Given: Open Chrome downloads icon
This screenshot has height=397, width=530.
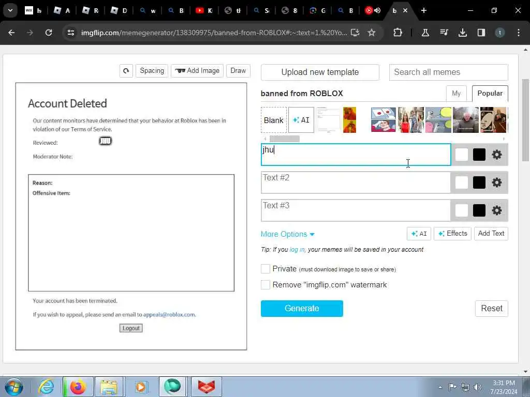Looking at the screenshot, I should [462, 33].
